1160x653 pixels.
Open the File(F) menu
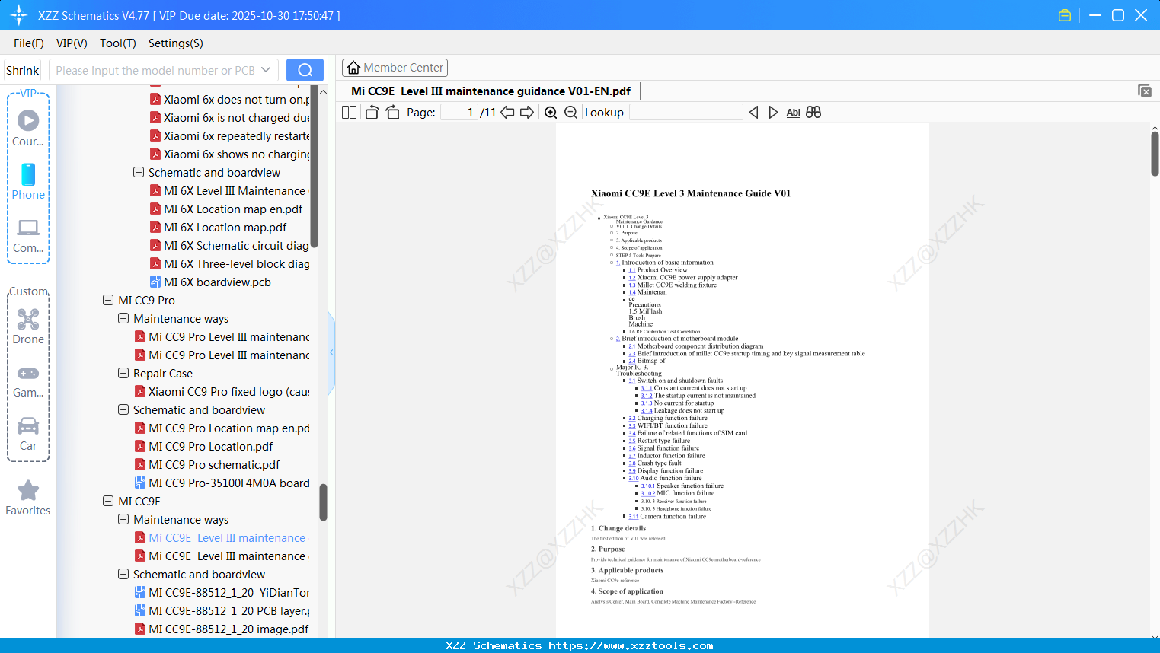(29, 43)
